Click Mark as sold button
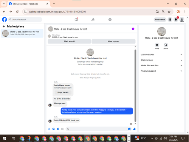 (x=69, y=41)
